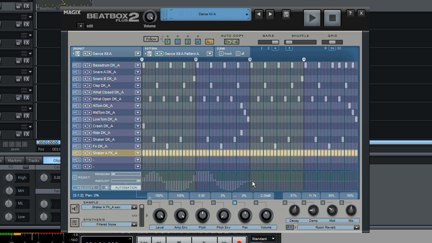Stop BeatBox playback with the large stop button
Screen dimensions: 432x243
332,18
